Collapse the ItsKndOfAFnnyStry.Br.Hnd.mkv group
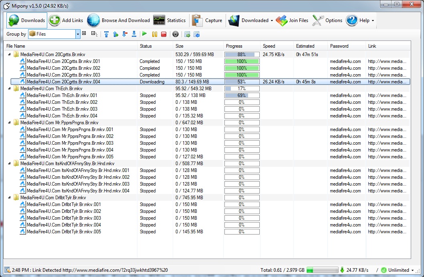Screen dimensions: 424x277 pos(10,164)
